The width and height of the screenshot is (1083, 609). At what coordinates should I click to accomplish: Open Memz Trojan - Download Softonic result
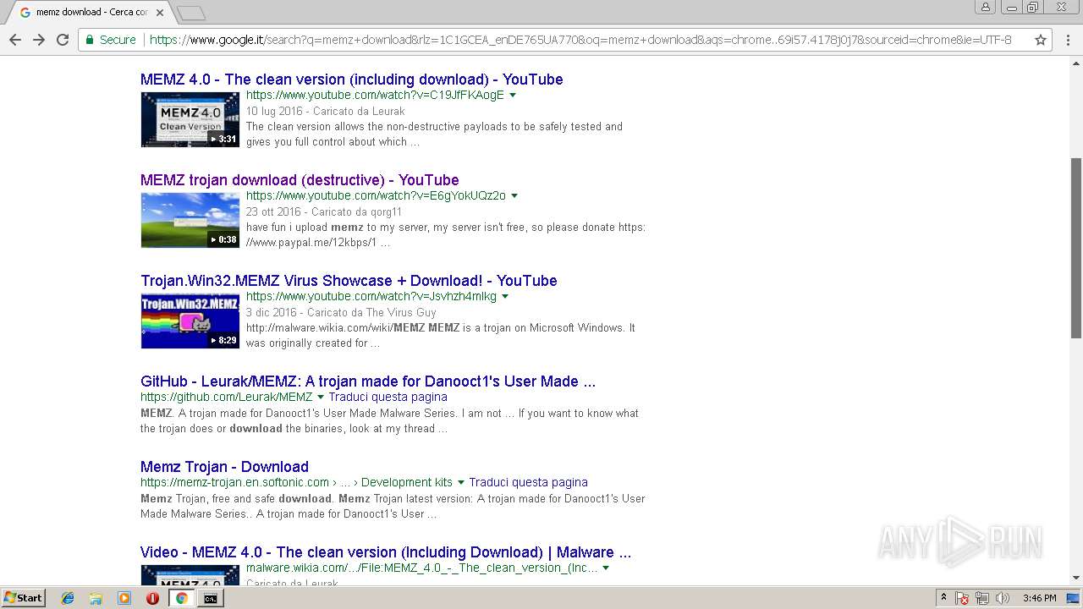(224, 467)
